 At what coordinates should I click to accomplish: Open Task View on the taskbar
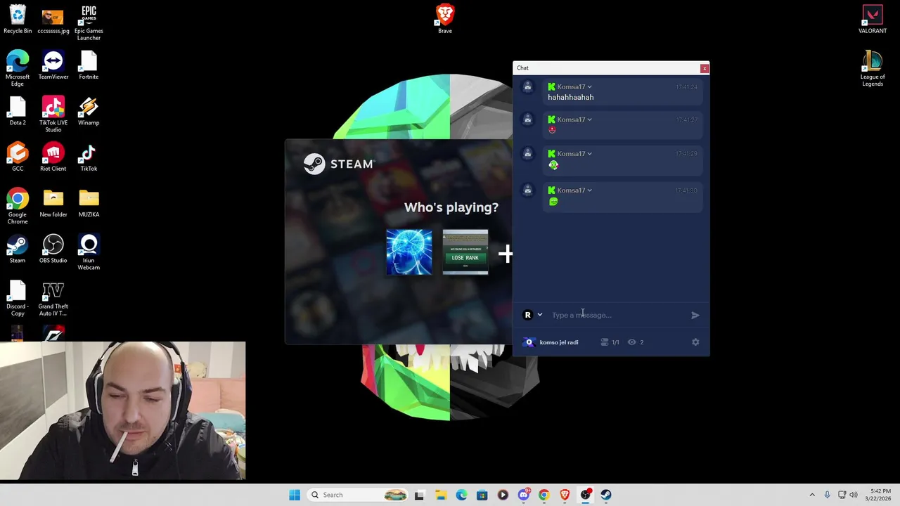(x=420, y=495)
